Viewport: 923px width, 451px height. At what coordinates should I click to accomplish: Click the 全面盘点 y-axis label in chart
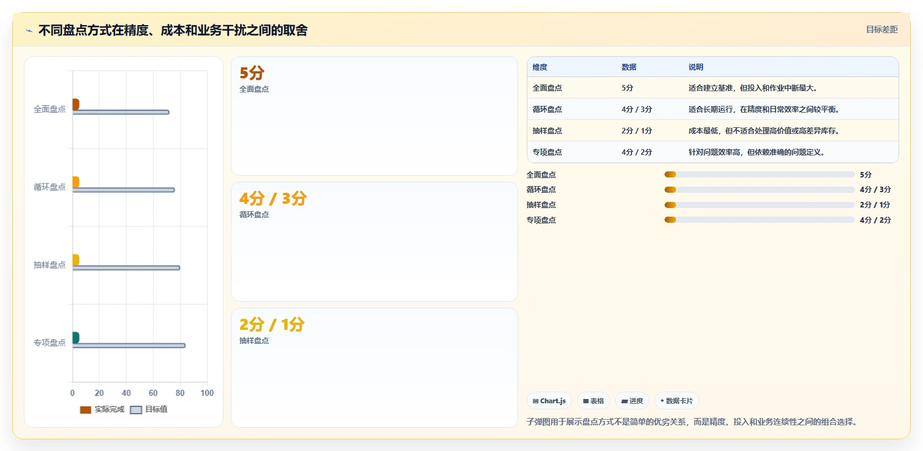coord(50,109)
